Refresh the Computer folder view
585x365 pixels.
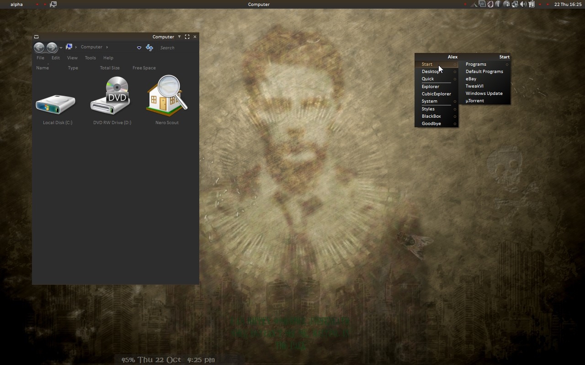click(x=149, y=47)
